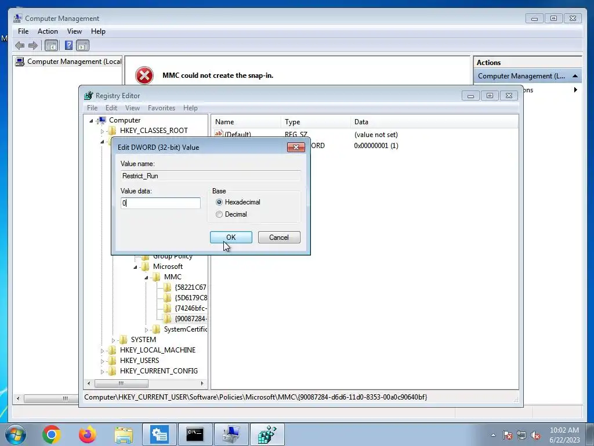The image size is (594, 446).
Task: Click the taskbar clock showing 10:02 AM
Action: [x=564, y=435]
